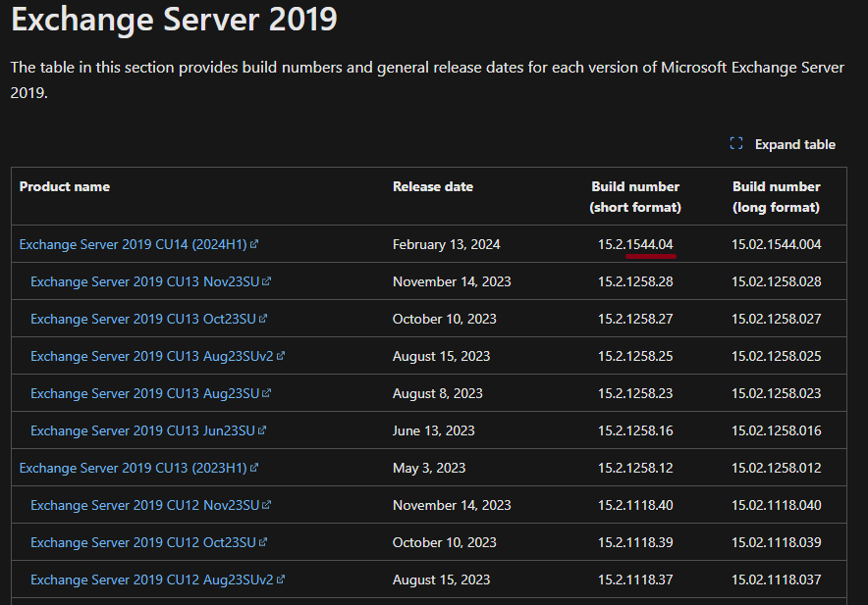The height and width of the screenshot is (605, 868).
Task: Click short build number 15.2.1118.39
Action: 635,542
